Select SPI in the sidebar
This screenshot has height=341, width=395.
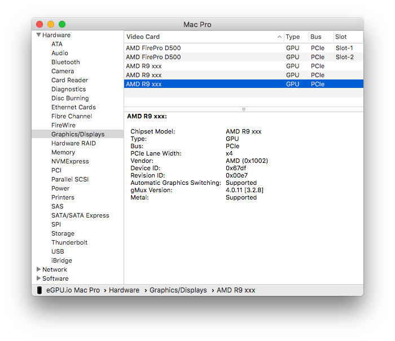56,224
